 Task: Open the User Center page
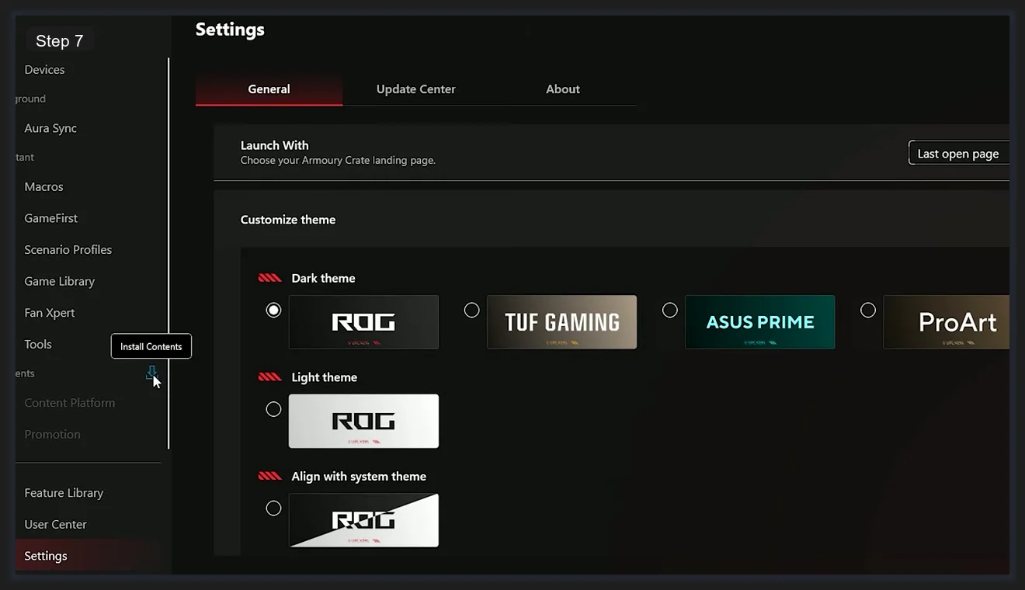[55, 524]
